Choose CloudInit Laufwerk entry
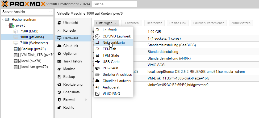 pos(114,81)
